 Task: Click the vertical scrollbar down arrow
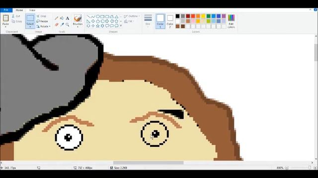pos(316,159)
